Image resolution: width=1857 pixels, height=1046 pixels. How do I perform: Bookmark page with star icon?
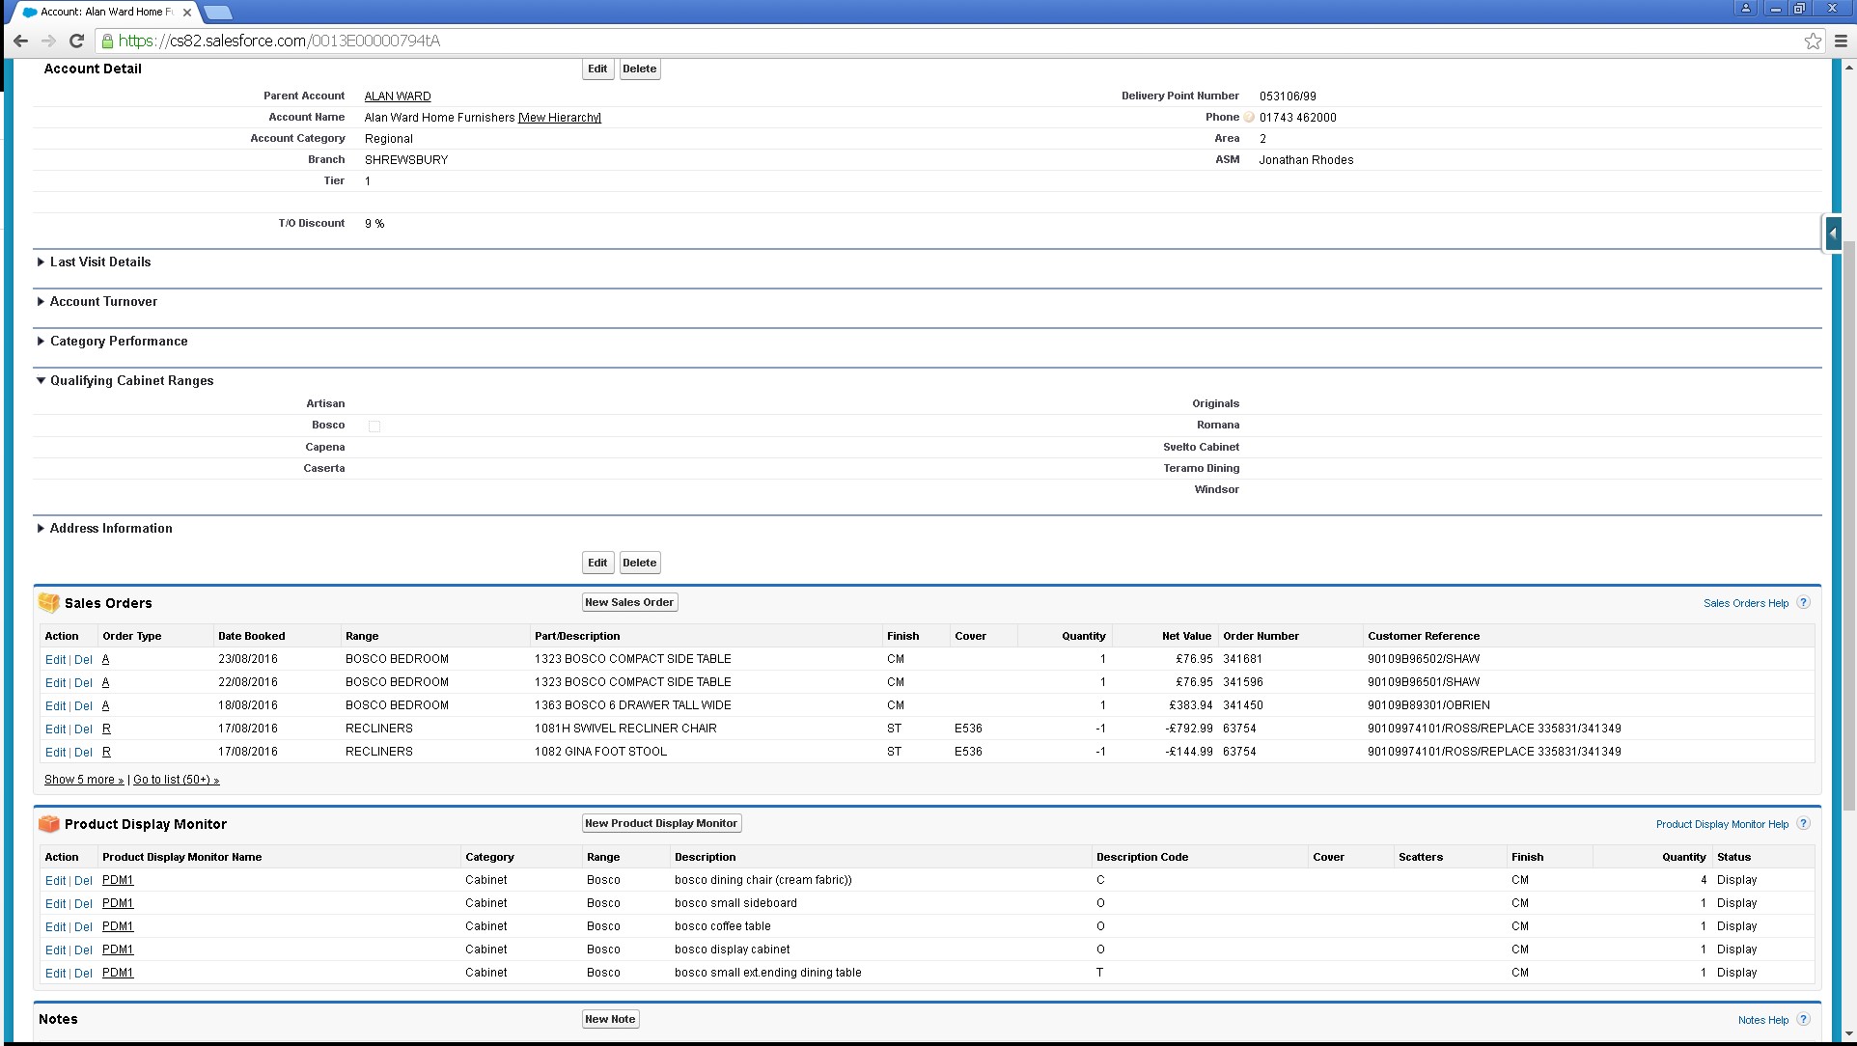tap(1813, 41)
